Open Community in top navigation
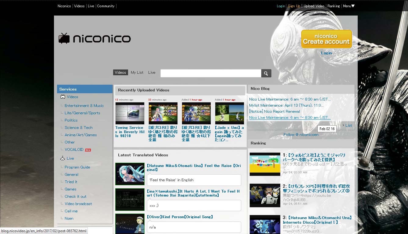408x234 pixels. point(106,6)
